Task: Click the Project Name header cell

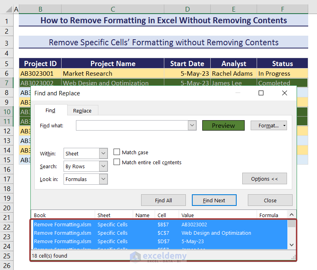Action: [113, 64]
